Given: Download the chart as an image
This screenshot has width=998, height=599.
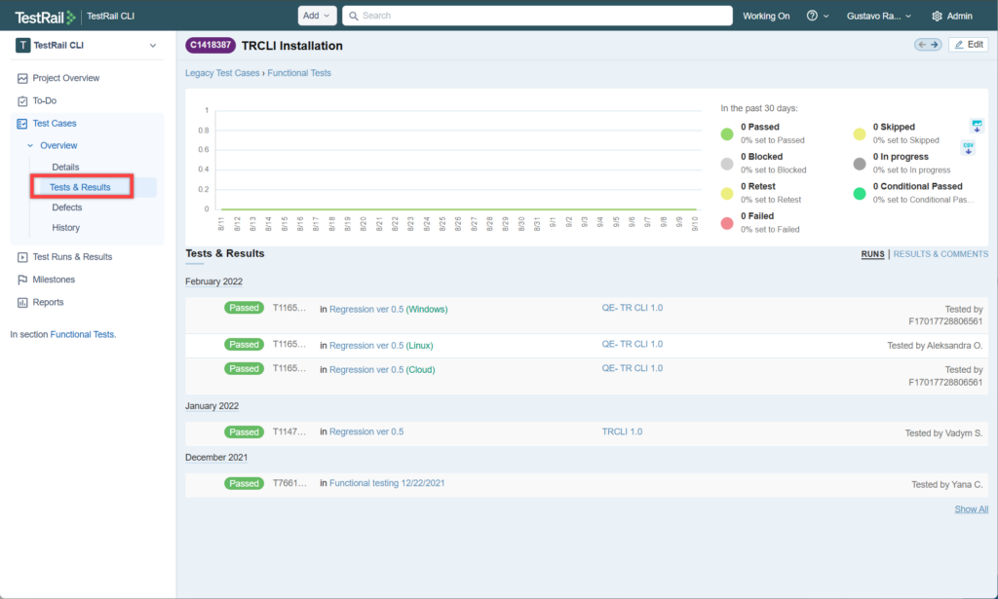Looking at the screenshot, I should pos(977,126).
